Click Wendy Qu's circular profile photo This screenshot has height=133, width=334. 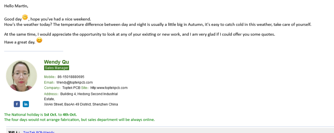pyautogui.click(x=21, y=76)
